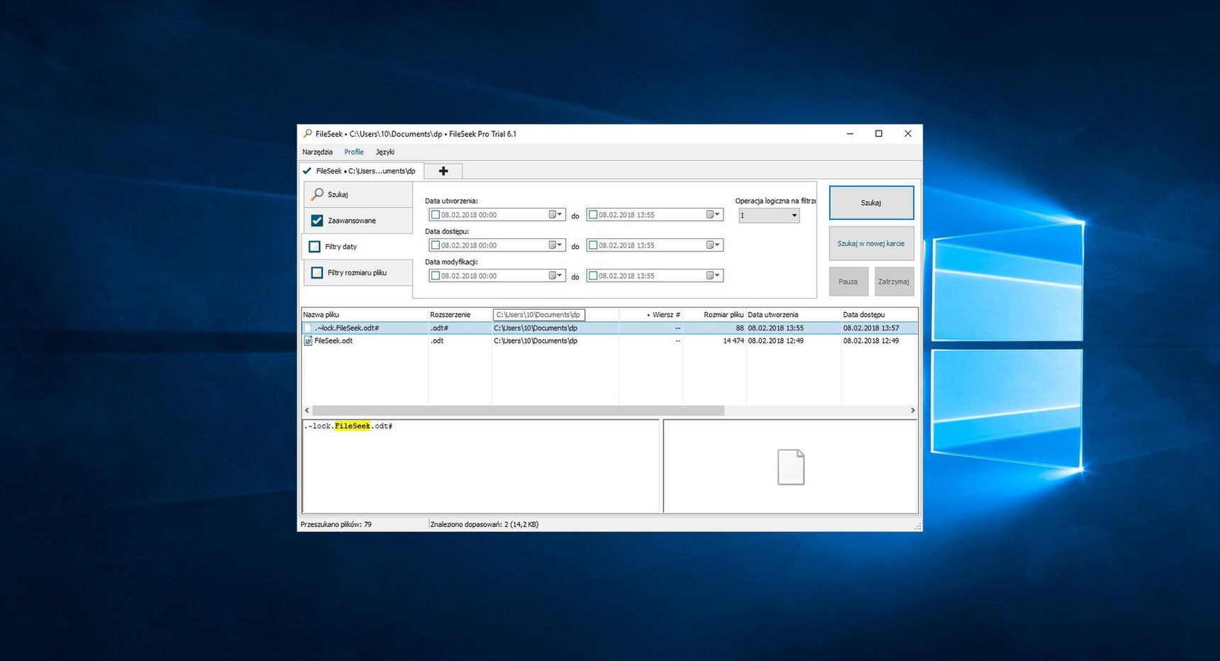Minimize the FileSeek window
The image size is (1220, 661).
coord(850,134)
